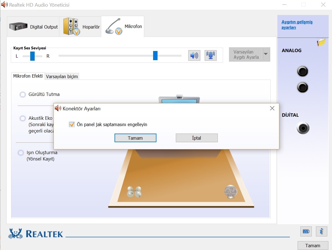The height and width of the screenshot is (250, 332).
Task: Enable Işın Oluşturma directional recording
Action: (x=21, y=153)
